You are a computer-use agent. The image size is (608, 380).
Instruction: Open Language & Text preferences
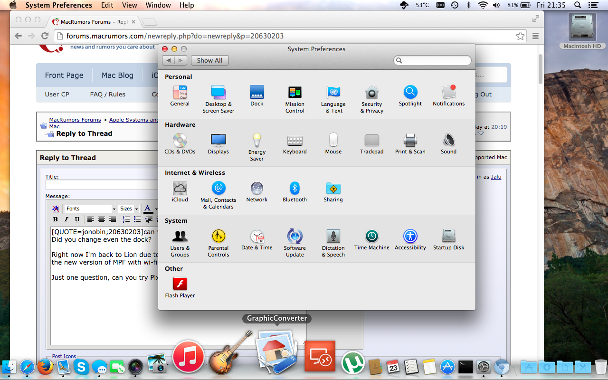pyautogui.click(x=333, y=99)
